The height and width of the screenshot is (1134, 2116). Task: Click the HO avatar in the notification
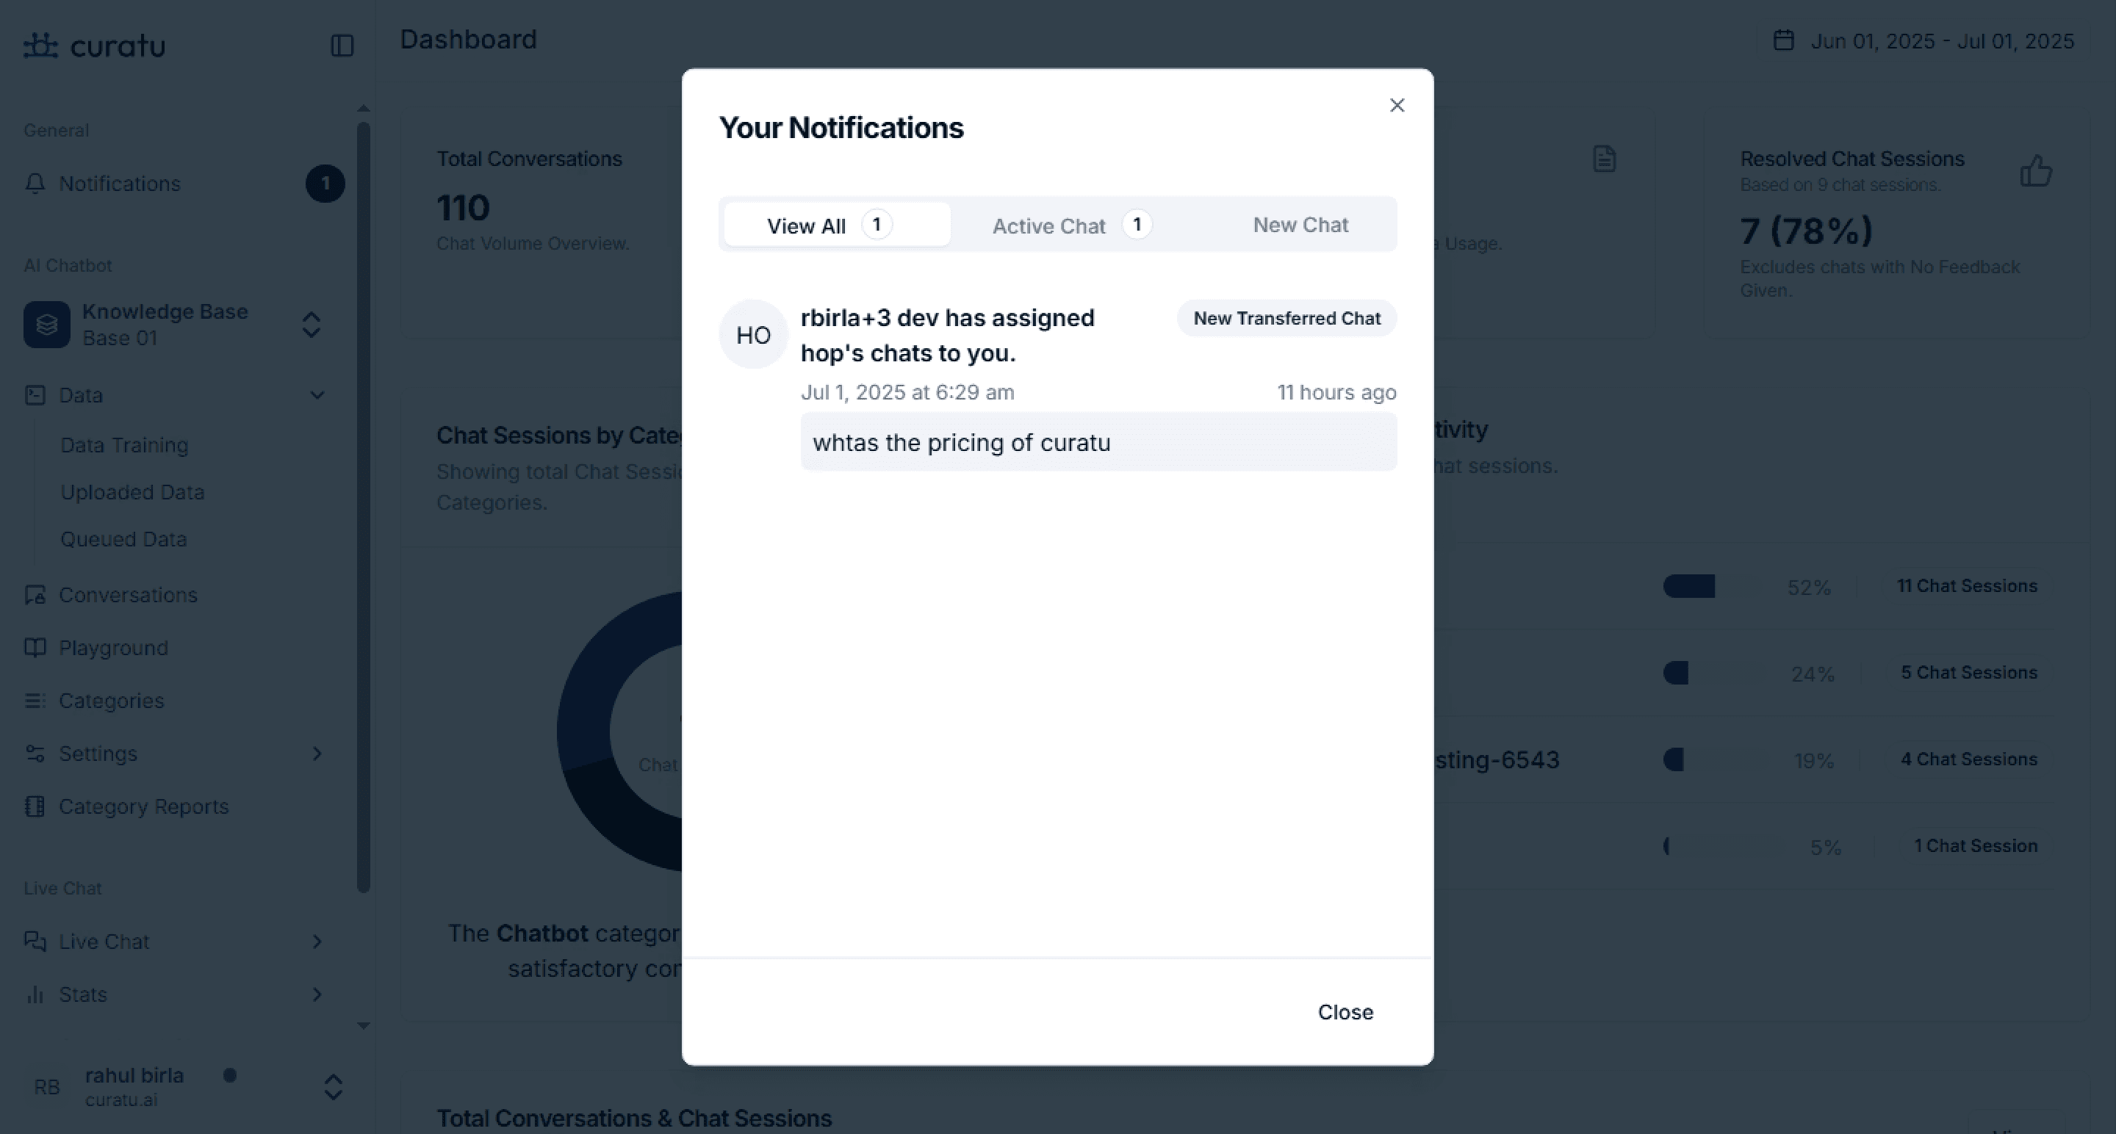point(753,334)
